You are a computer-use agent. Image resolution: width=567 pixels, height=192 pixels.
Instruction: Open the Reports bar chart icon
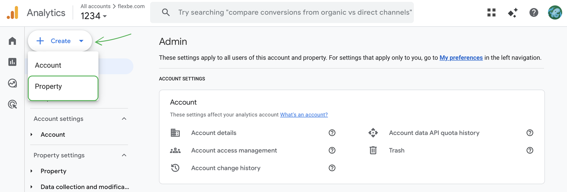(x=12, y=62)
